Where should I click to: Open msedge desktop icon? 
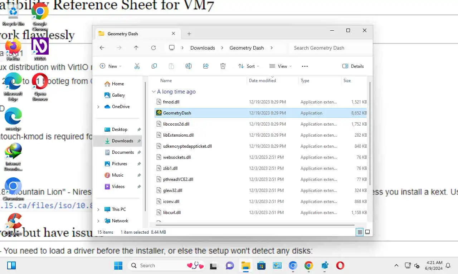click(13, 119)
